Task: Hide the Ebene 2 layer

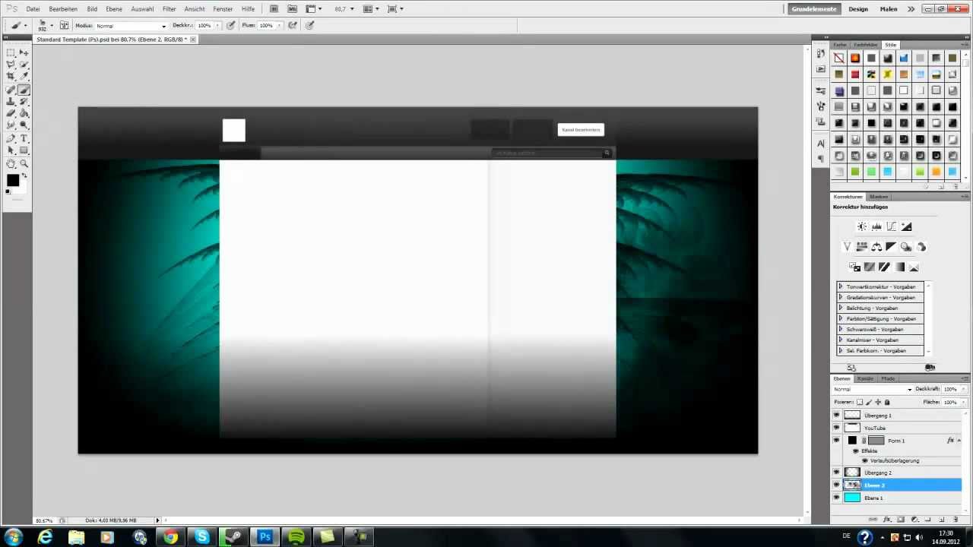Action: (x=836, y=485)
